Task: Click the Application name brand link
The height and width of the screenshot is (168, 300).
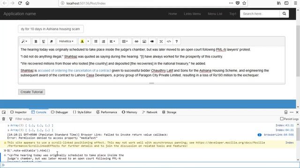Action: tap(20, 14)
